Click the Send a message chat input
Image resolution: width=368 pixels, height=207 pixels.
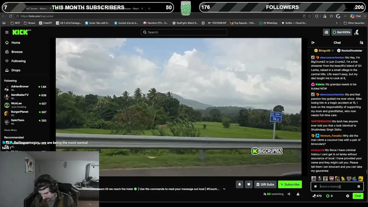pos(337,187)
